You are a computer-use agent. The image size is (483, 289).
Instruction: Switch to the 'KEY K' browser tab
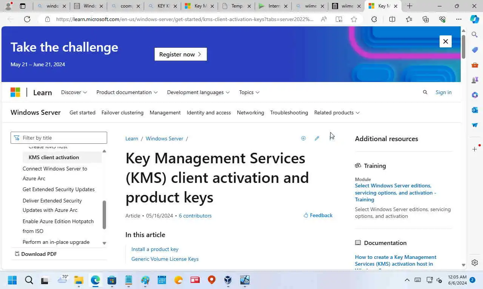click(x=162, y=6)
